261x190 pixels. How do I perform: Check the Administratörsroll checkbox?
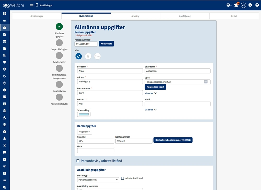pyautogui.click(x=123, y=178)
